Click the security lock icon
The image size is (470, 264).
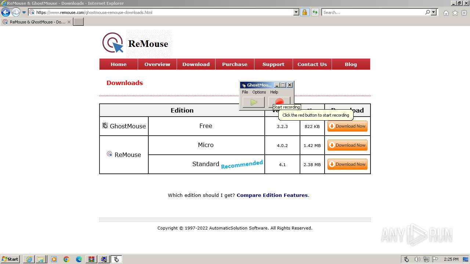[304, 12]
